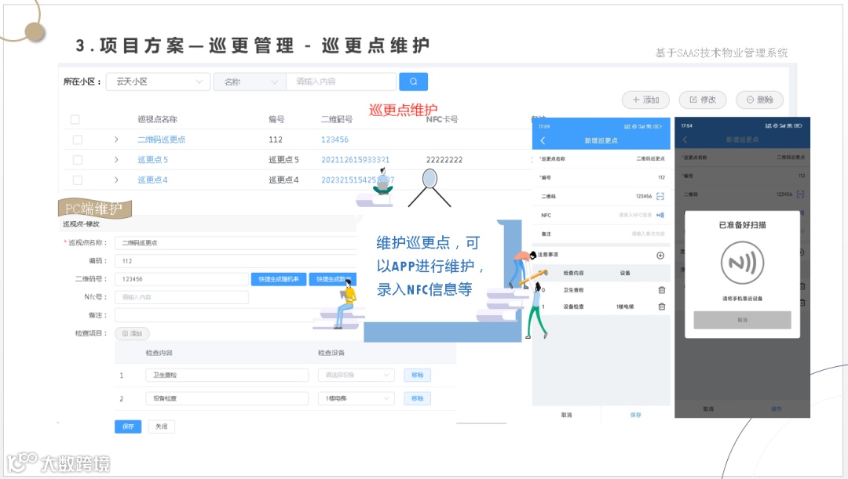Viewport: 848px width, 479px height.
Task: Open the 名称 search-field dropdown
Action: pos(250,82)
